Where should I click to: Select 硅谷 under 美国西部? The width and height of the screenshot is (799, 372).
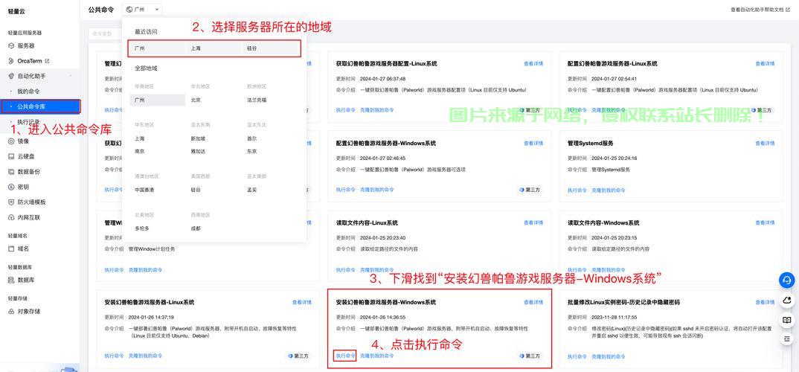[x=196, y=190]
